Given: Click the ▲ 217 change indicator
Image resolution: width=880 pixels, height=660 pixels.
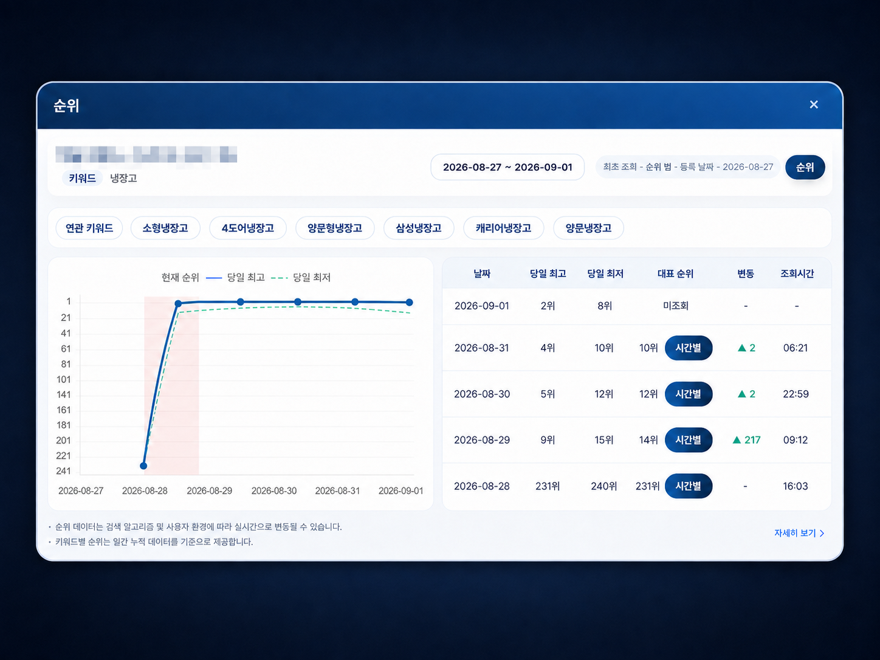Looking at the screenshot, I should click(747, 440).
